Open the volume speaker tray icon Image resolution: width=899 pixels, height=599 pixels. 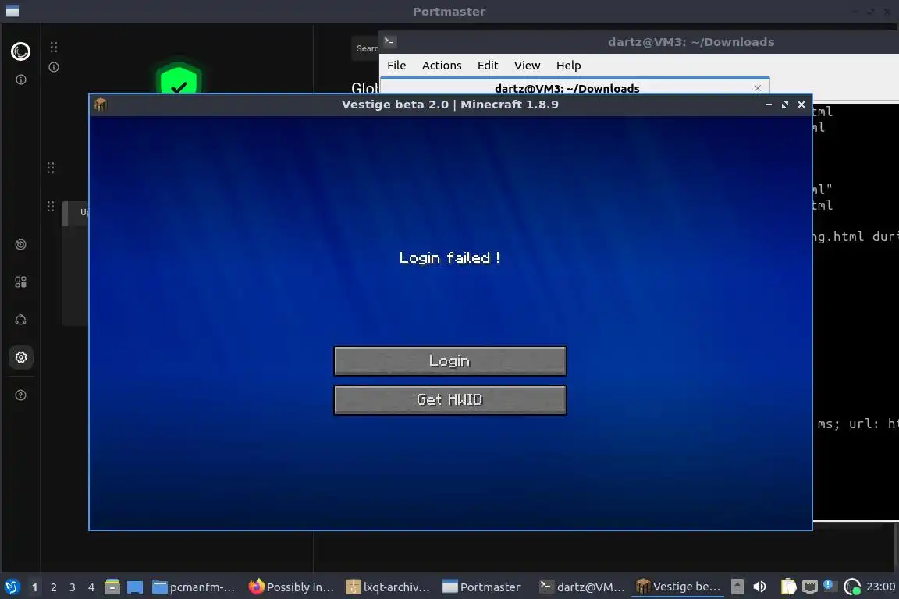coord(759,587)
